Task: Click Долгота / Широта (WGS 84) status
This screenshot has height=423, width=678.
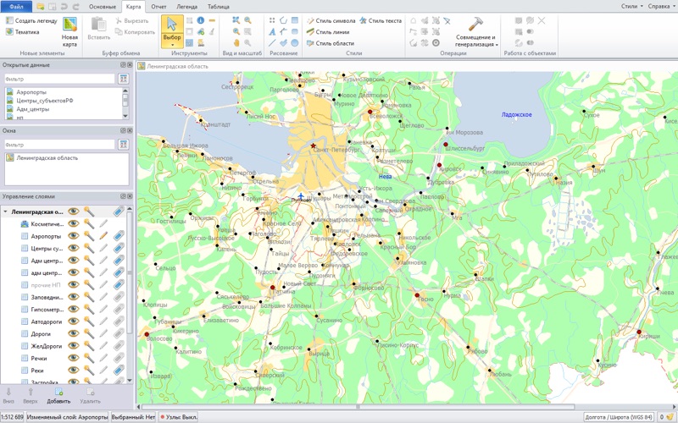Action: [619, 417]
